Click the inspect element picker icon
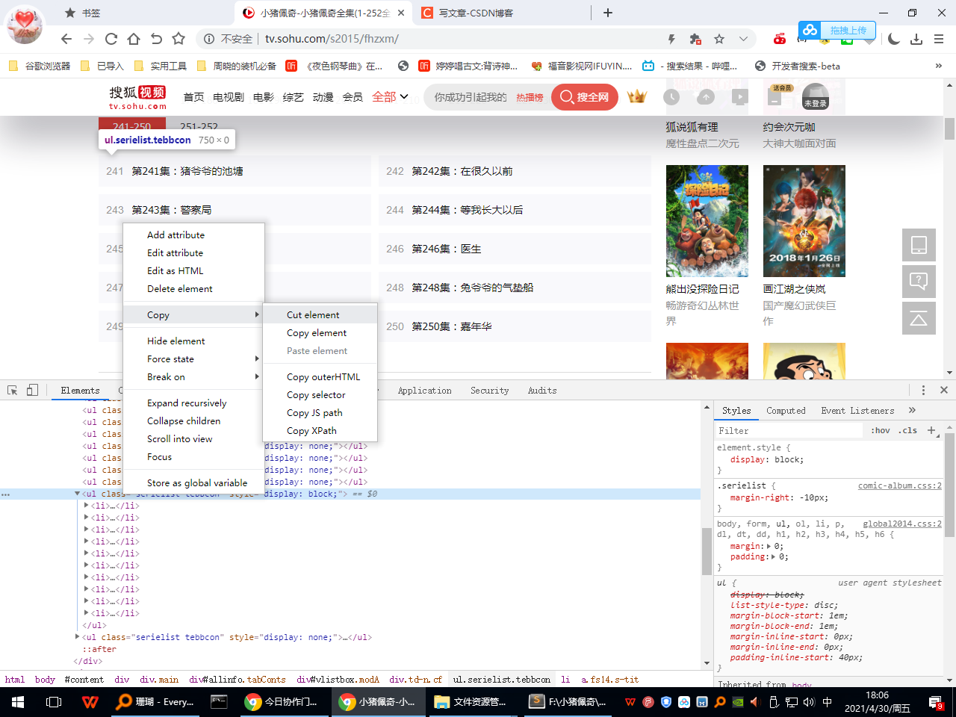The height and width of the screenshot is (717, 956). click(x=13, y=391)
